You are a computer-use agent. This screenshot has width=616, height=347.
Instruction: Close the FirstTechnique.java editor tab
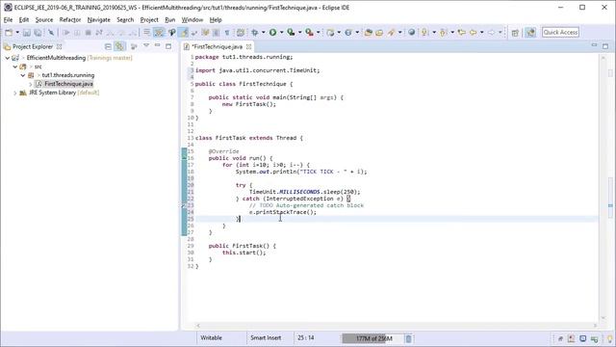248,46
